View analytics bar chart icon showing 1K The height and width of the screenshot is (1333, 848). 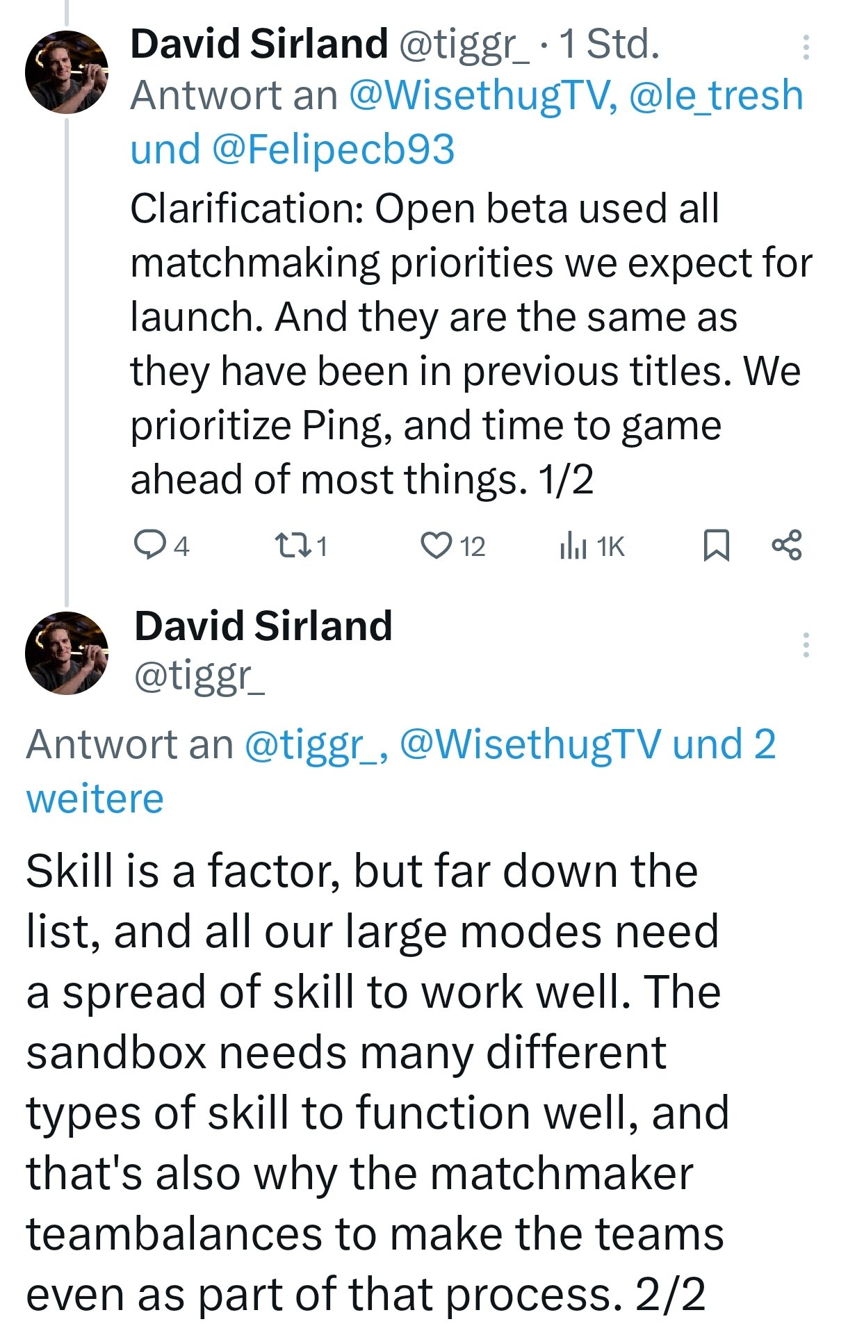tap(573, 546)
